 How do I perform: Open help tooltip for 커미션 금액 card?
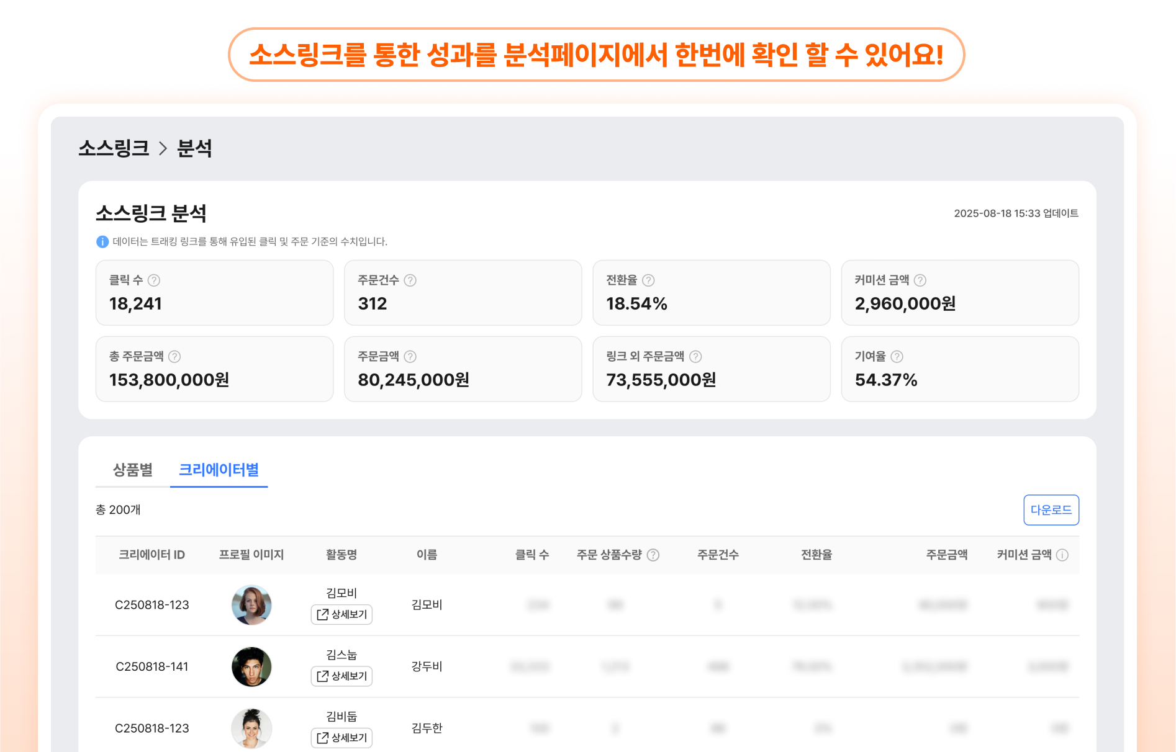(x=920, y=280)
